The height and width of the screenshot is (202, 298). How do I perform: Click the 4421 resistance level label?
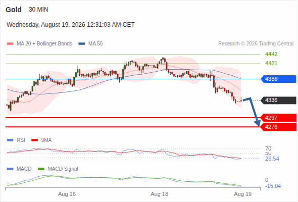(x=271, y=63)
